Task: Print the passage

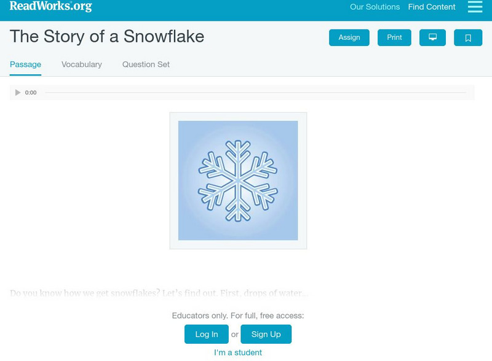Action: (394, 37)
